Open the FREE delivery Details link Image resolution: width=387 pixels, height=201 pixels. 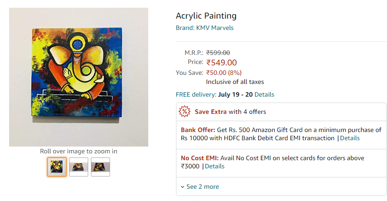tap(264, 94)
